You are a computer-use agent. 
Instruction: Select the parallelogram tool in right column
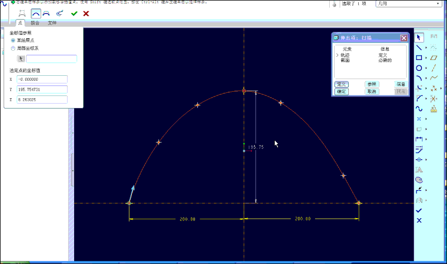pyautogui.click(x=433, y=58)
